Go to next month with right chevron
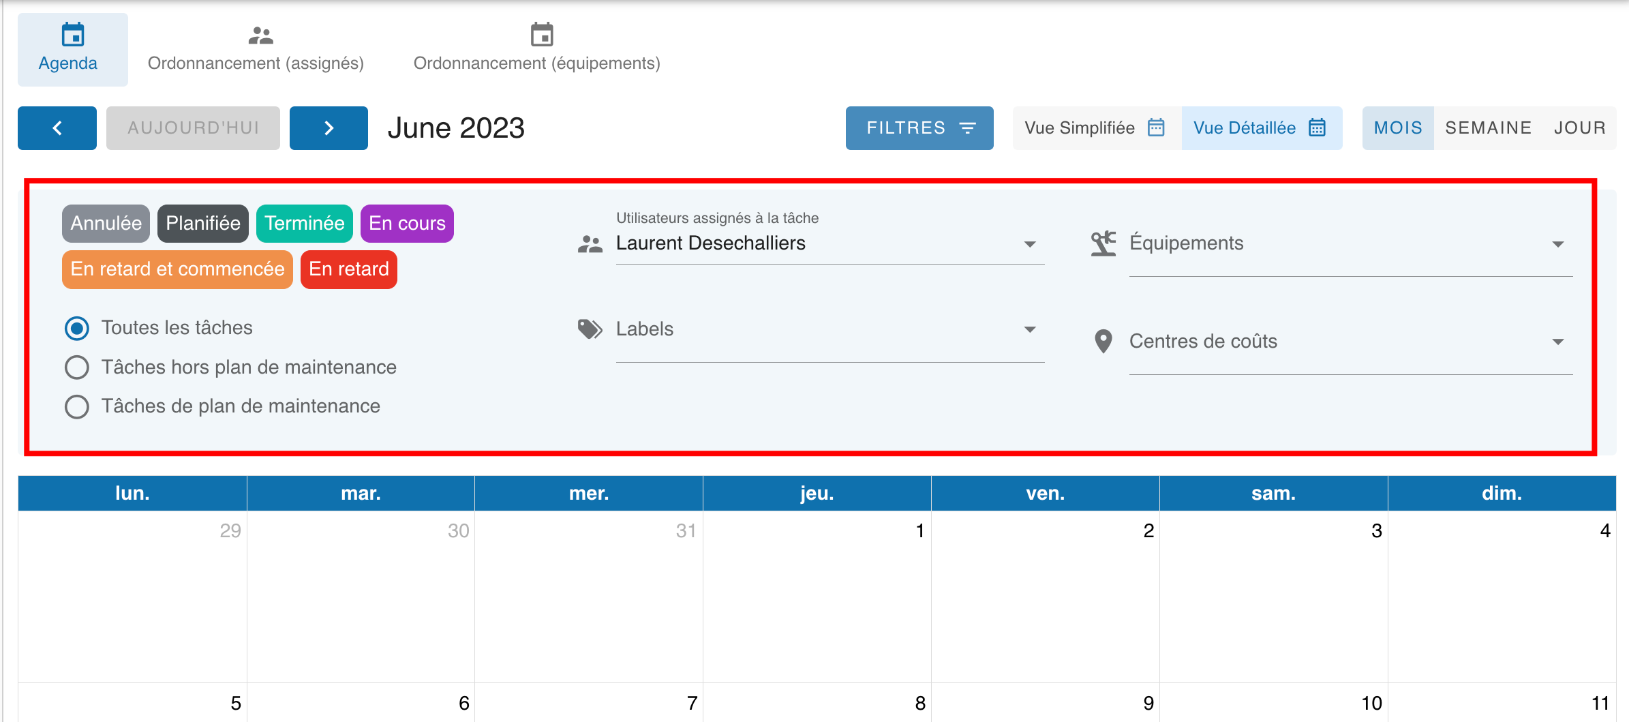 pyautogui.click(x=329, y=128)
